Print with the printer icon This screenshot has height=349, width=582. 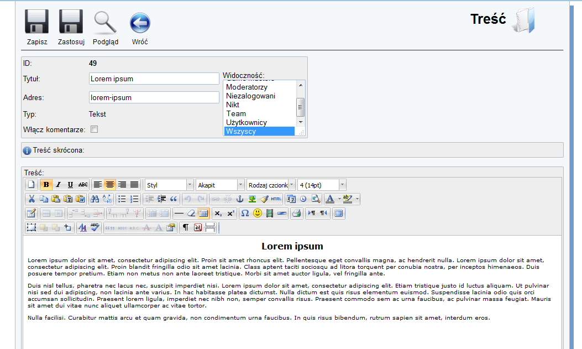297,213
